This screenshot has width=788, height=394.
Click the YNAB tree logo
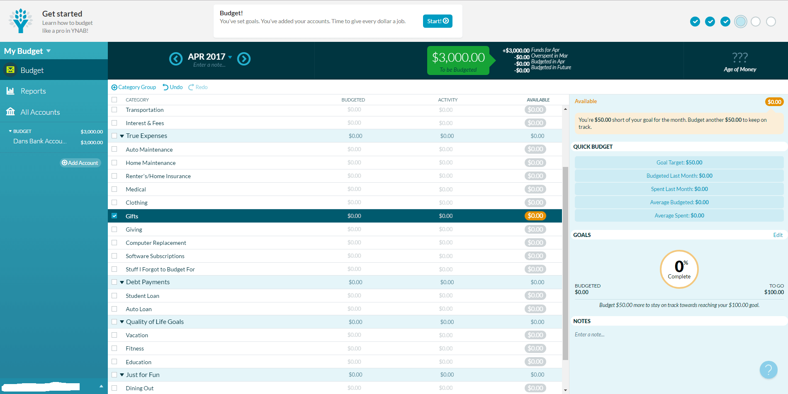[21, 21]
